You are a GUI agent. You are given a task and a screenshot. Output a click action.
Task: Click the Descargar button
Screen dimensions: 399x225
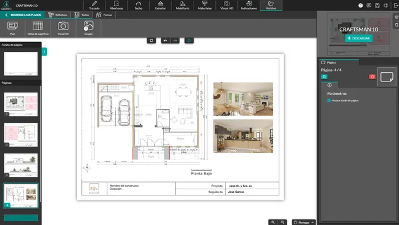point(358,38)
